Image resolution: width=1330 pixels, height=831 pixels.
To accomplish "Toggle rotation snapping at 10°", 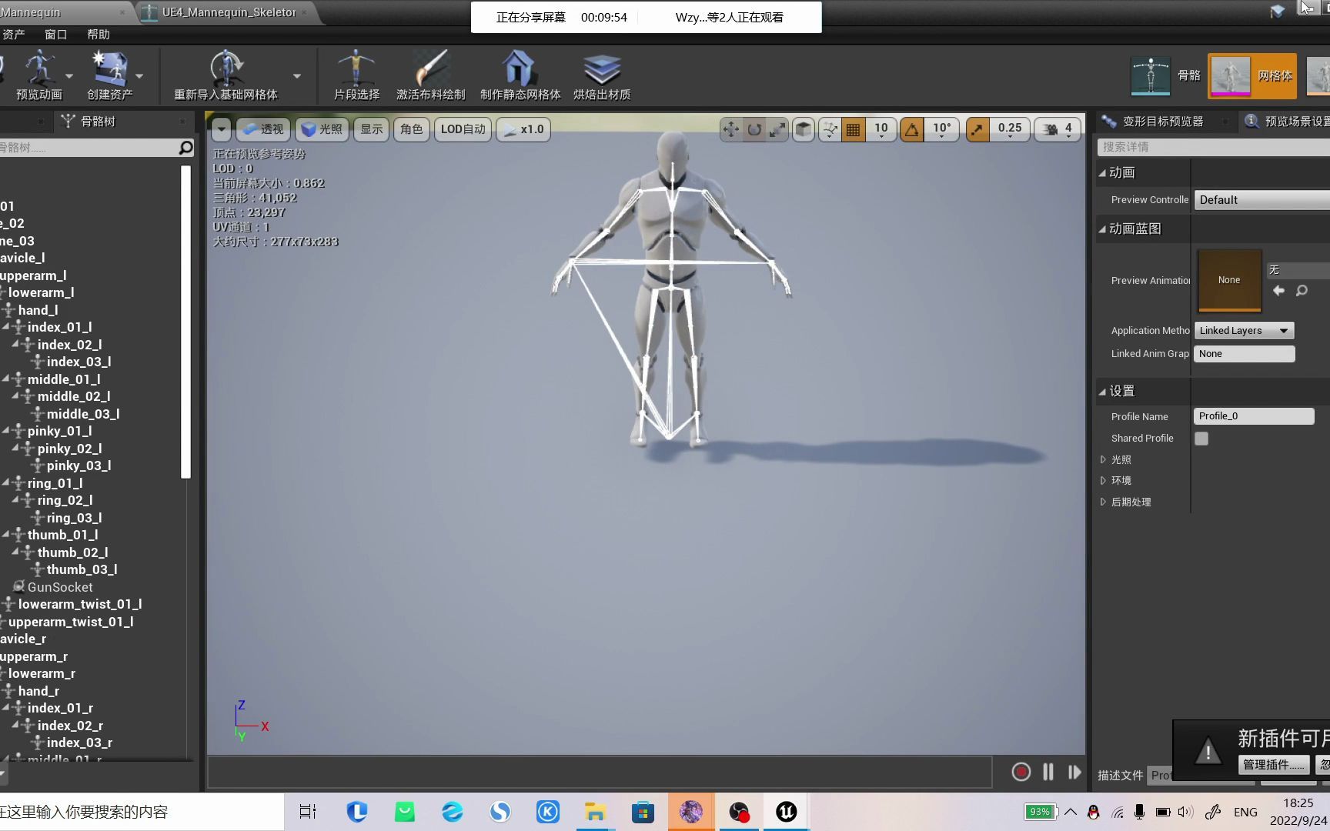I will [911, 129].
